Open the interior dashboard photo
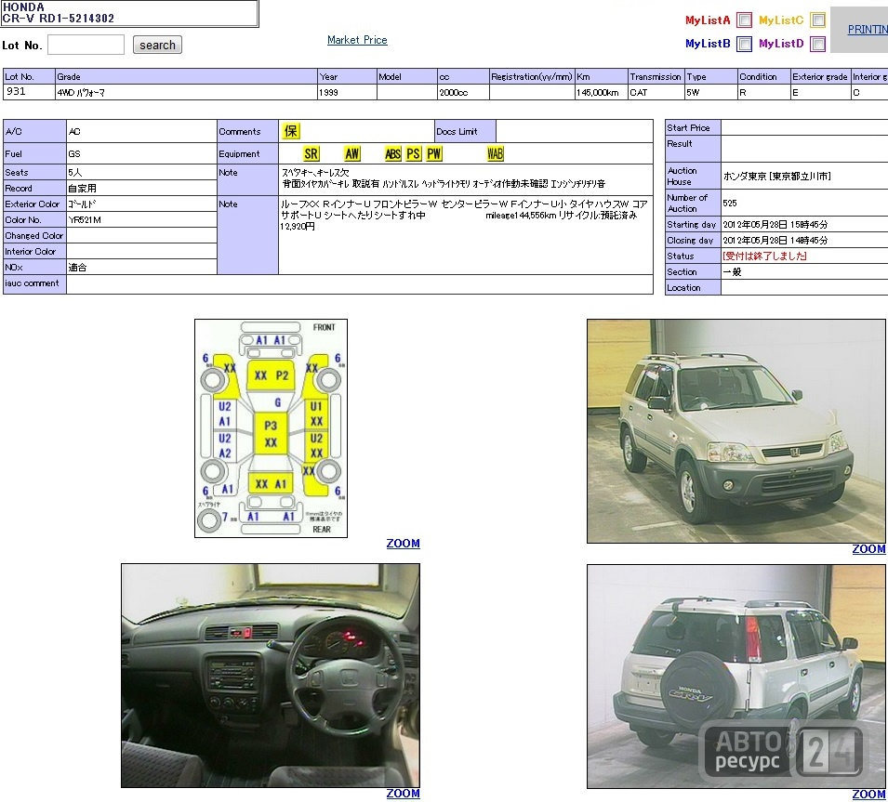Screen dimensions: 888x802 271,676
